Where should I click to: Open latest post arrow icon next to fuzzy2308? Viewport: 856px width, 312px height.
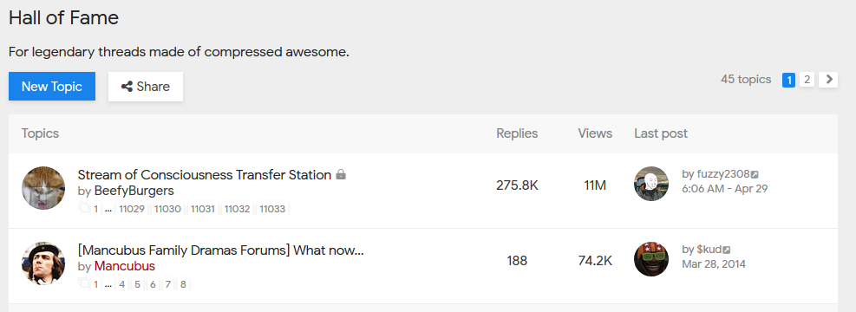pyautogui.click(x=755, y=174)
